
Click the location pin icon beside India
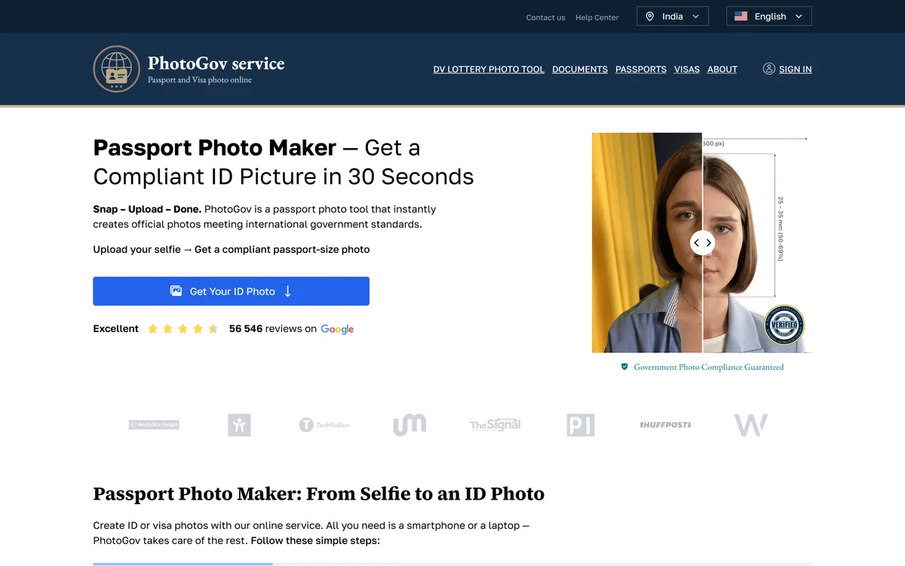pyautogui.click(x=649, y=17)
